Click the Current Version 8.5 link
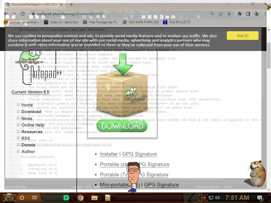This screenshot has width=271, height=203. pyautogui.click(x=30, y=92)
